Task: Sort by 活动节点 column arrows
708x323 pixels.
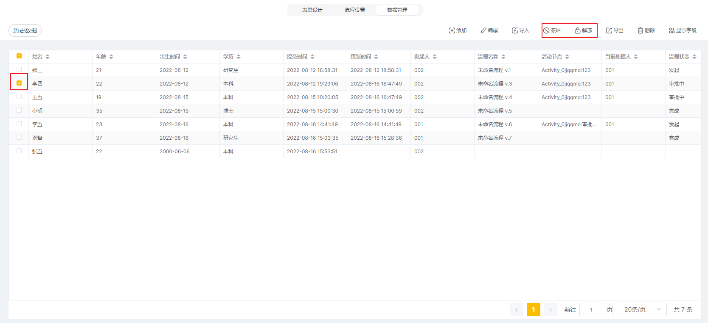Action: (567, 57)
